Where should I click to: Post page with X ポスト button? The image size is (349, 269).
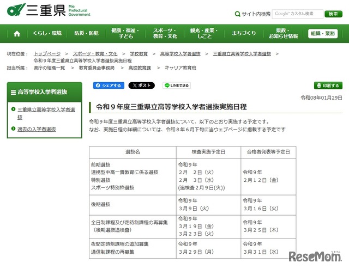tap(142, 85)
